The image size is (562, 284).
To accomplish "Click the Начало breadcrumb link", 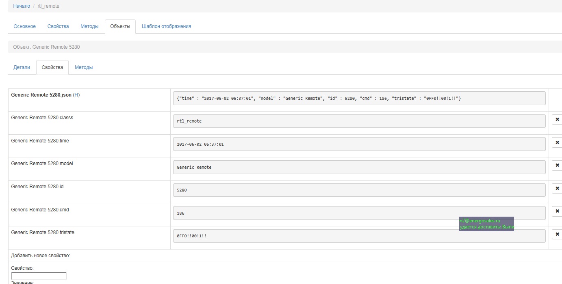I will pos(22,6).
